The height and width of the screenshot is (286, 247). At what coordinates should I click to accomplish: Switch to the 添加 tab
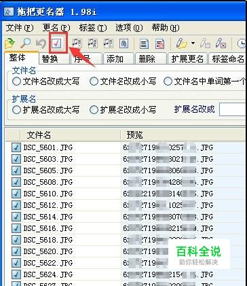pos(118,59)
